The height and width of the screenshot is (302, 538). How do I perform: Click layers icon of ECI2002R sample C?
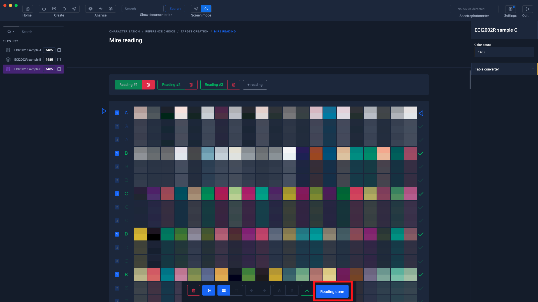click(x=8, y=69)
